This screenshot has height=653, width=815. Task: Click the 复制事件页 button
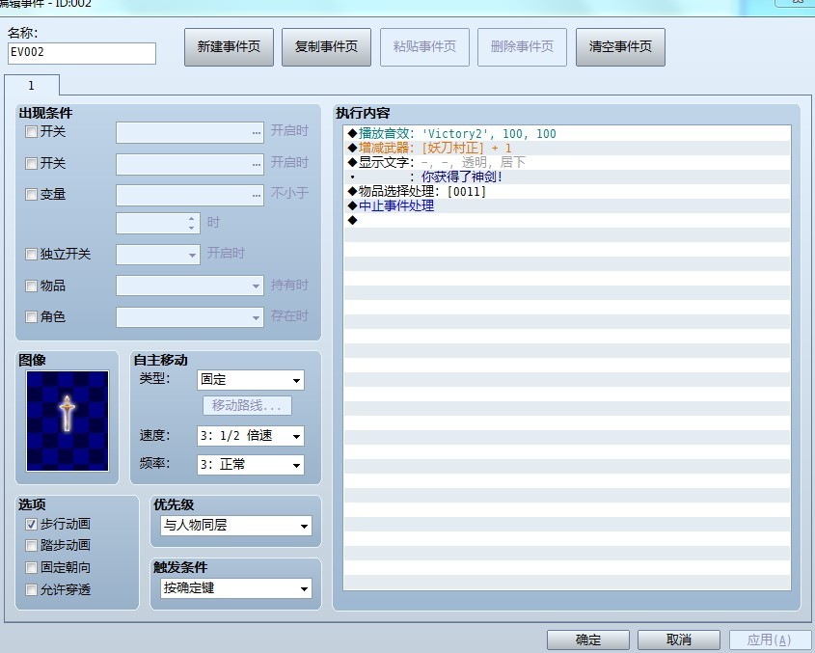click(326, 47)
